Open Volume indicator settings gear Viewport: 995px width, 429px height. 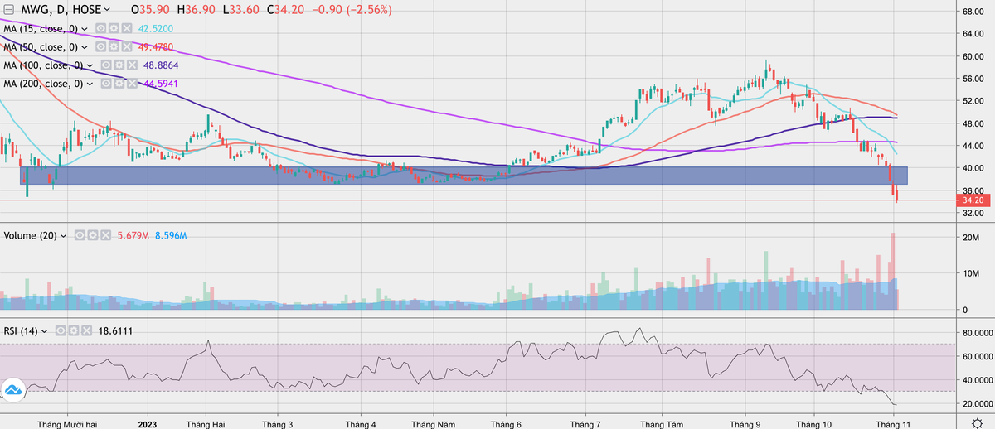(92, 236)
